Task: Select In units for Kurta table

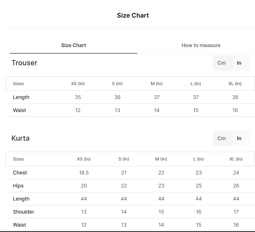Action: pyautogui.click(x=239, y=138)
